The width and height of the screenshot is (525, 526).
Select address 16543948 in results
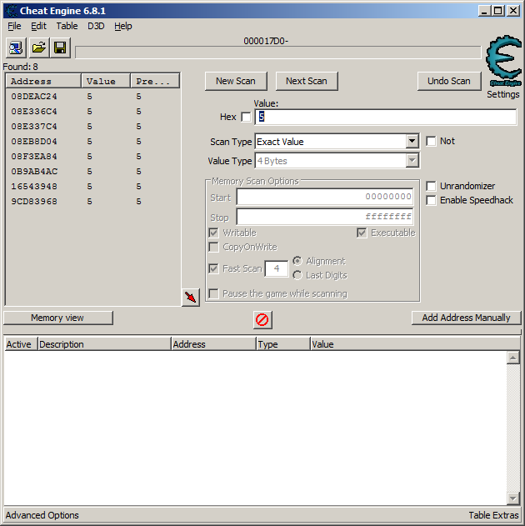34,187
